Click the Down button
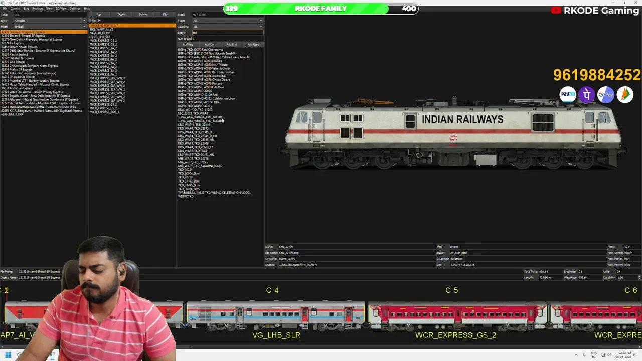This screenshot has width=642, height=361. click(x=121, y=15)
